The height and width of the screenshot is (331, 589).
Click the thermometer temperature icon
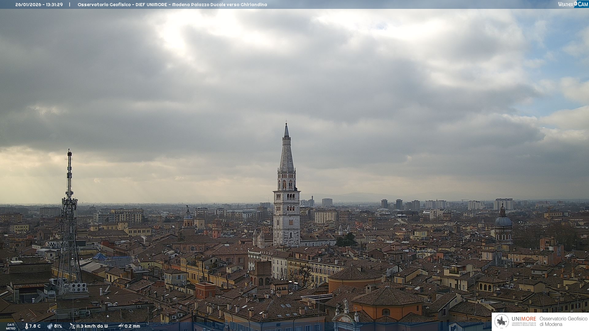(26, 326)
